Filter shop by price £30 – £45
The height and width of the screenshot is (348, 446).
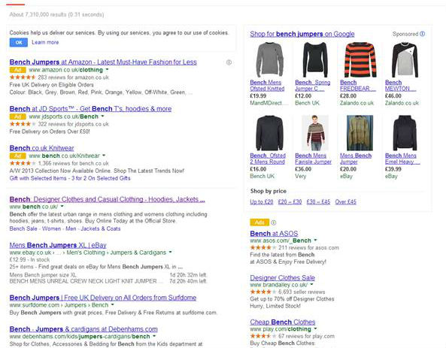point(318,202)
